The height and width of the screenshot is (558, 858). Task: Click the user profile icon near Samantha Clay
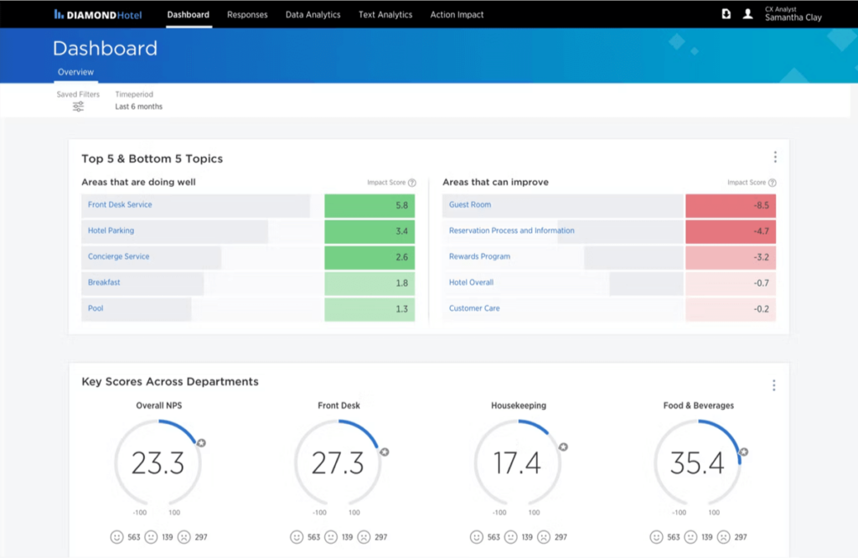click(x=747, y=13)
